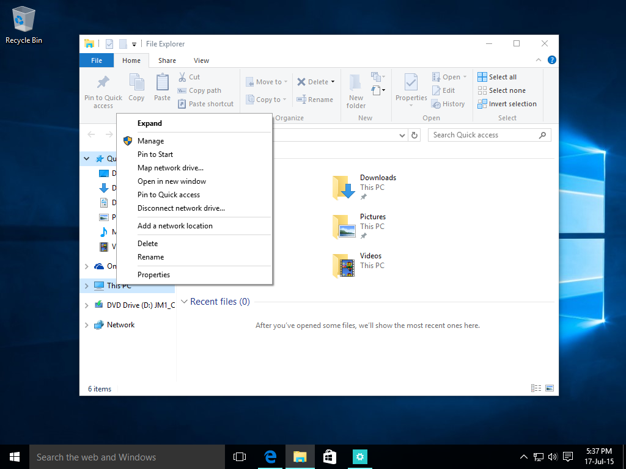Viewport: 626px width, 469px height.
Task: Launch Microsoft Edge from taskbar
Action: 271,457
